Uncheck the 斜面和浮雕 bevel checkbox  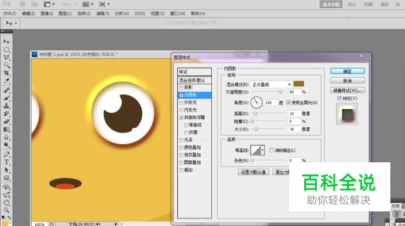click(181, 118)
